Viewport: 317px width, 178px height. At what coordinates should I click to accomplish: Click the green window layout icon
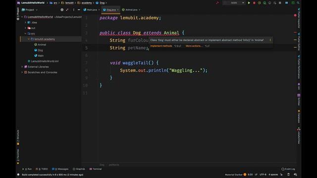[293, 3]
